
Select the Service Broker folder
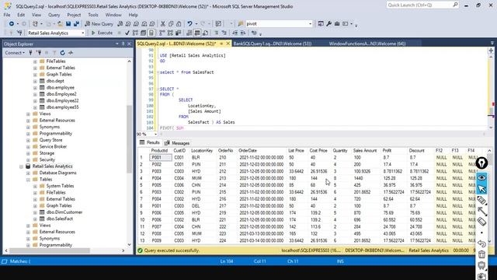click(53, 147)
